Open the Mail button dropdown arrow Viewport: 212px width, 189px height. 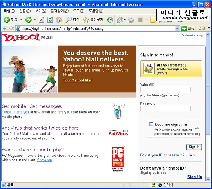125,20
